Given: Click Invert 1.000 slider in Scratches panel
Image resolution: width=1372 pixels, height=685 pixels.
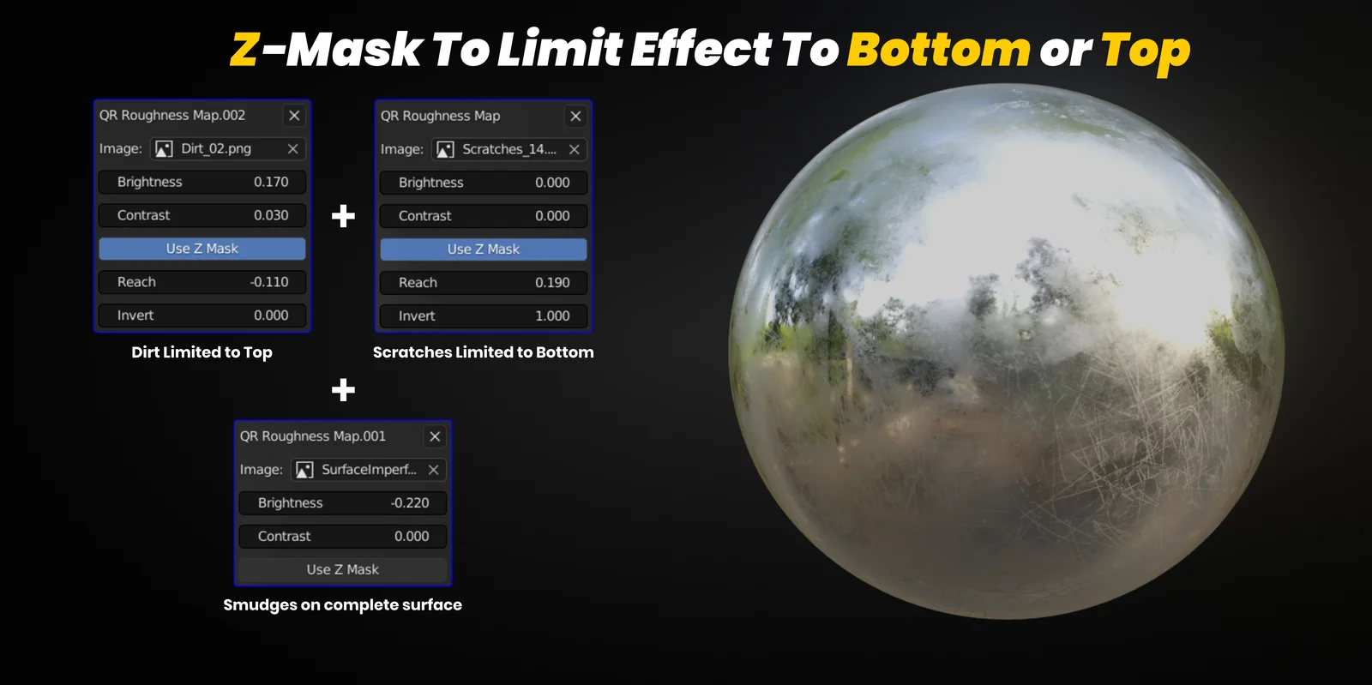Looking at the screenshot, I should [484, 316].
